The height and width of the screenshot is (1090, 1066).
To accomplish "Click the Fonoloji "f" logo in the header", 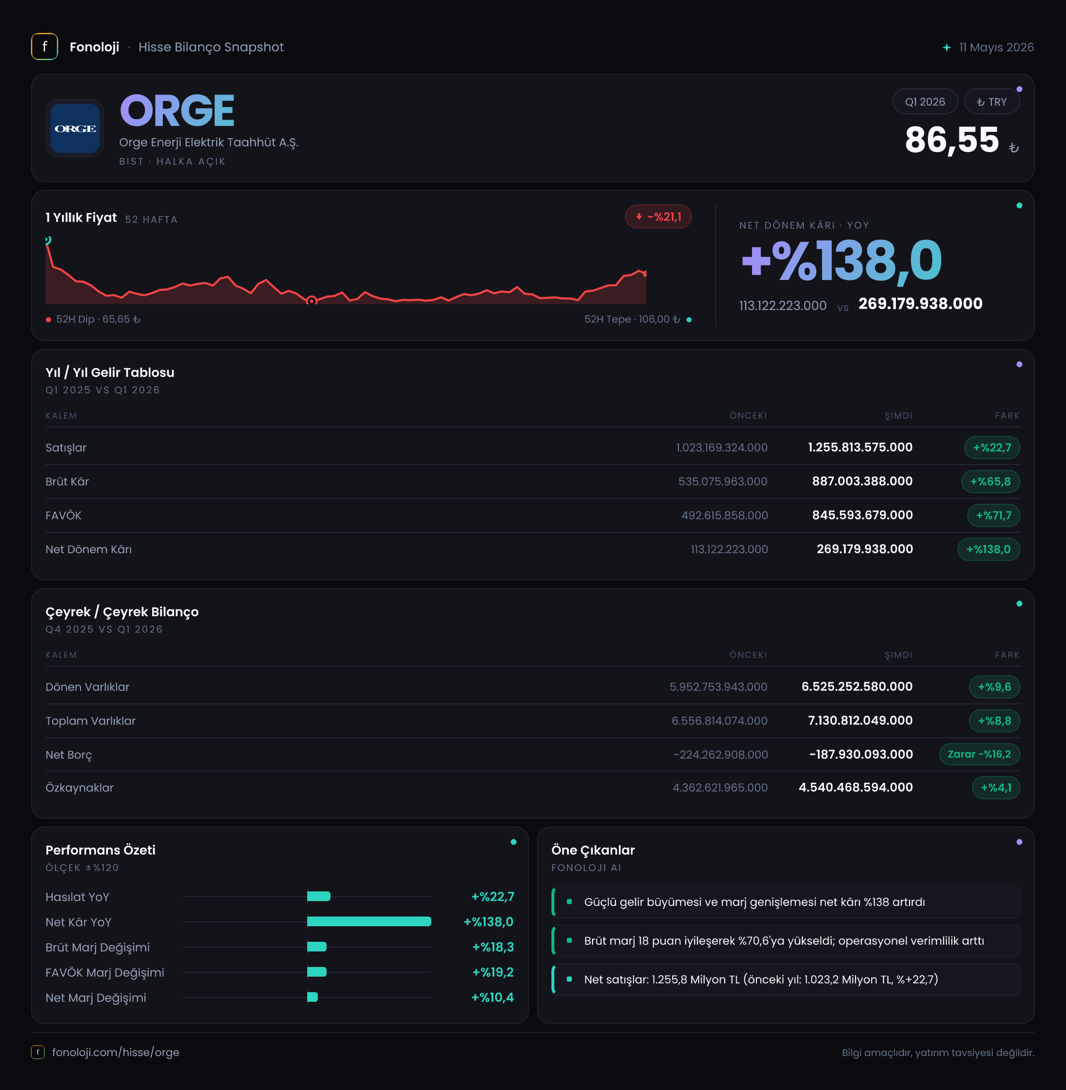I will pos(44,47).
